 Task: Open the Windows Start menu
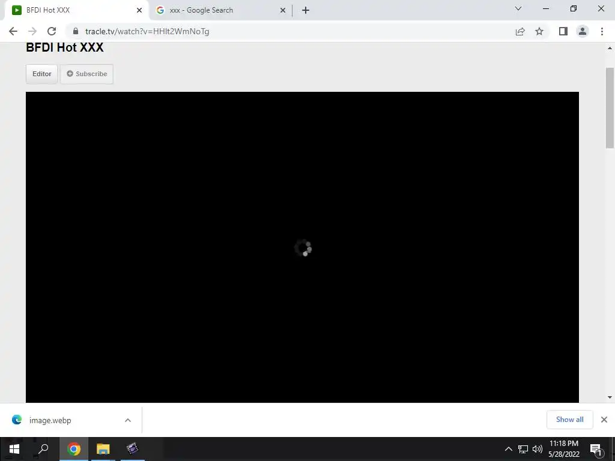(x=14, y=449)
